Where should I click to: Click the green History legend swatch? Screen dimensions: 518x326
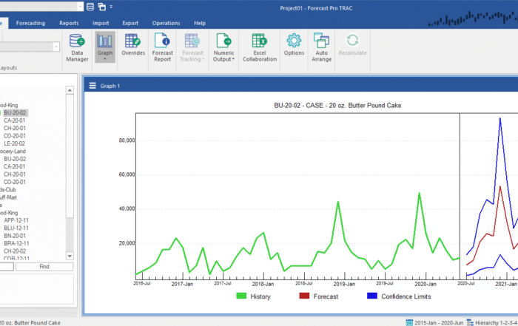(241, 296)
